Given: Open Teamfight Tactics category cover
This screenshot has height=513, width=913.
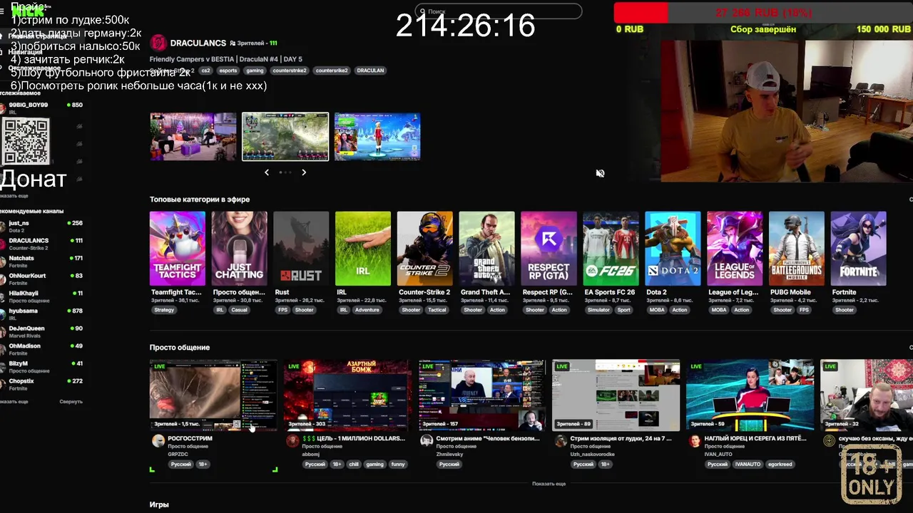Looking at the screenshot, I should (x=178, y=249).
